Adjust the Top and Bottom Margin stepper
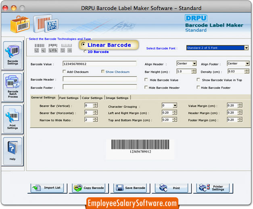The width and height of the screenshot is (253, 209). (x=175, y=119)
